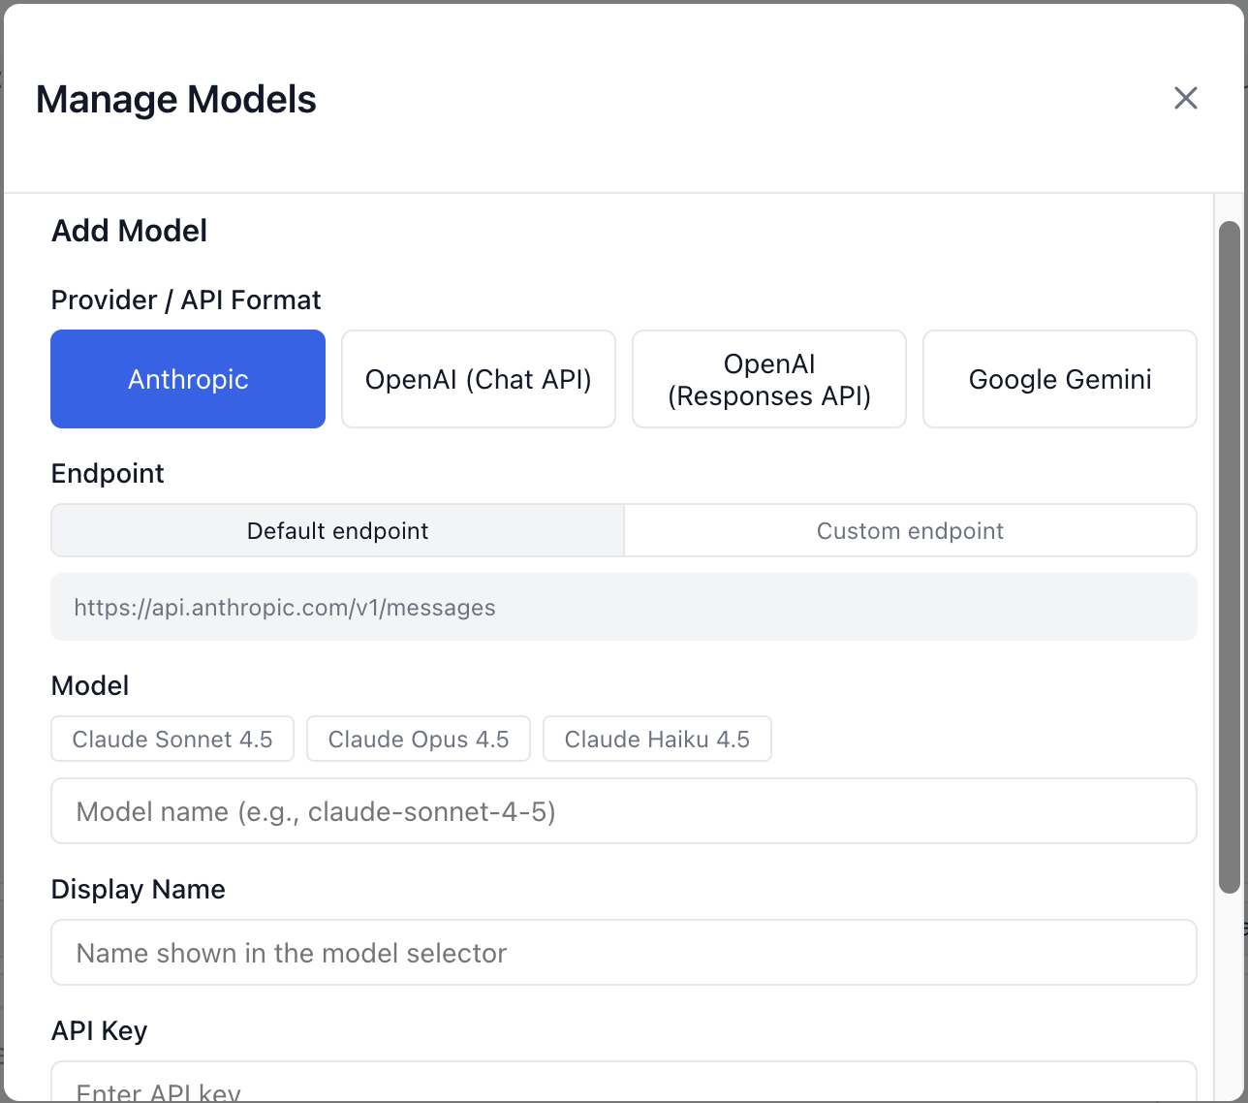The width and height of the screenshot is (1248, 1103).
Task: Click the API Key field label
Action: [99, 1031]
